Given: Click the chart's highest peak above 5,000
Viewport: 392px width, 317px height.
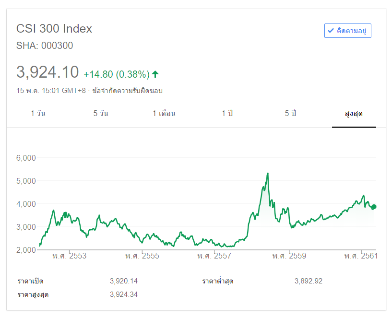Looking at the screenshot, I should pyautogui.click(x=267, y=174).
